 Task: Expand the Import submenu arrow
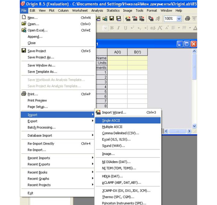click(x=93, y=114)
